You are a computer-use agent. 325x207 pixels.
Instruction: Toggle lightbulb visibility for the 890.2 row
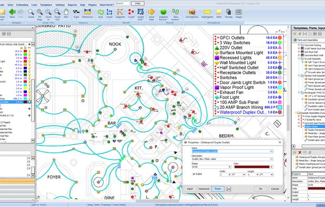click(x=29, y=99)
